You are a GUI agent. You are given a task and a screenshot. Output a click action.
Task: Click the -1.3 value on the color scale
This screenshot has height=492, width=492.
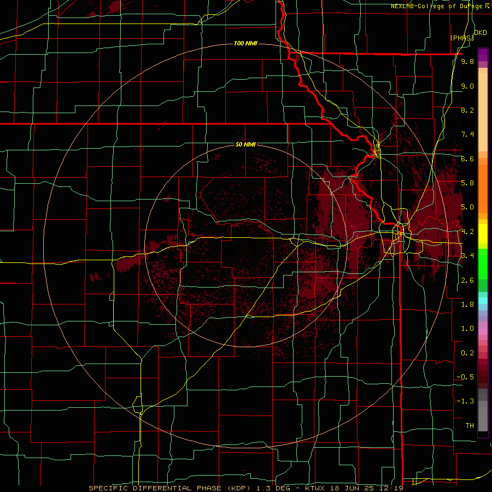465,401
